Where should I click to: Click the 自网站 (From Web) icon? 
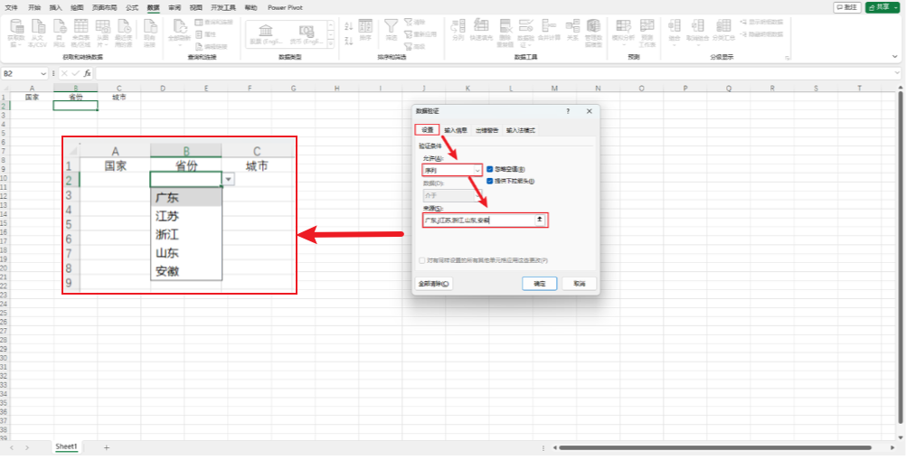click(x=59, y=32)
